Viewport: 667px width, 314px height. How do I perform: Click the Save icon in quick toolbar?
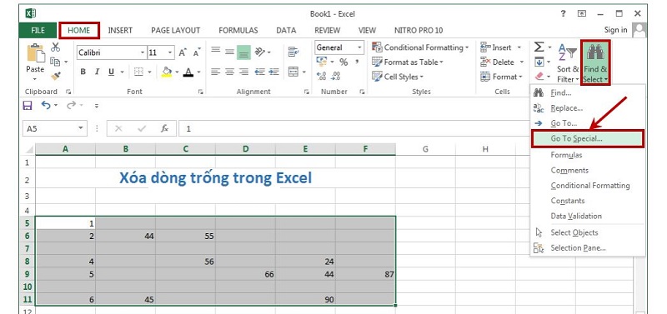(x=28, y=106)
